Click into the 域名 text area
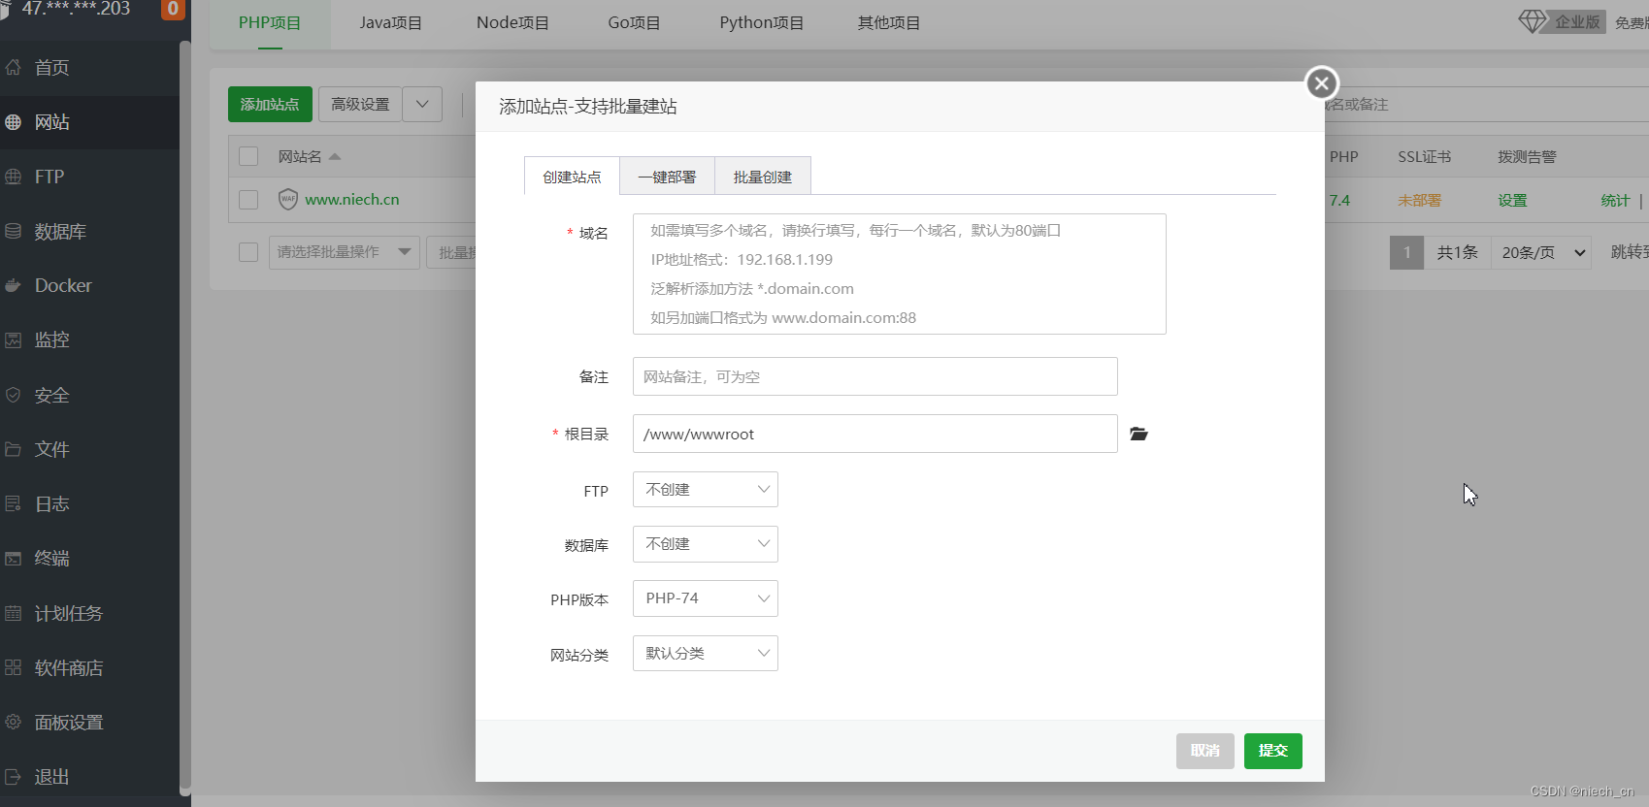The height and width of the screenshot is (807, 1649). pyautogui.click(x=900, y=274)
